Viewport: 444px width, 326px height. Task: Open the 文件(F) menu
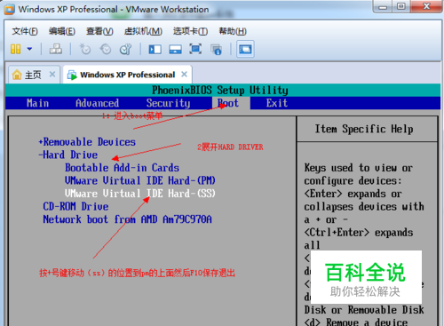click(25, 31)
